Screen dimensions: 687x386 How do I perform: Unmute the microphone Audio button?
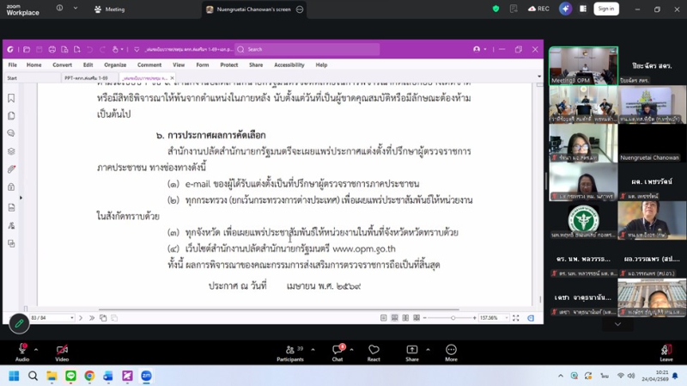point(21,352)
